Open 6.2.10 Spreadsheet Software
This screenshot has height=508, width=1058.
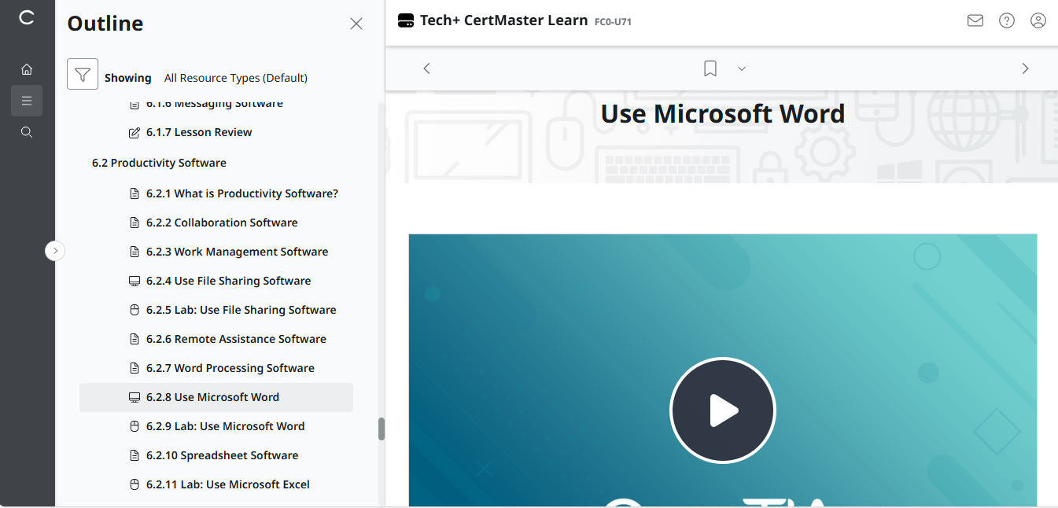pos(223,455)
